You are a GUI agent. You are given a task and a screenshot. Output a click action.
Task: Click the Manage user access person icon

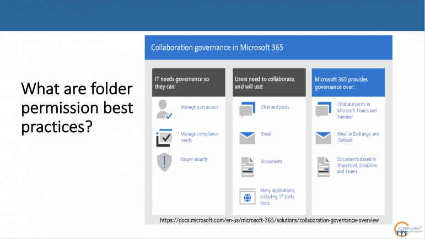tap(164, 109)
